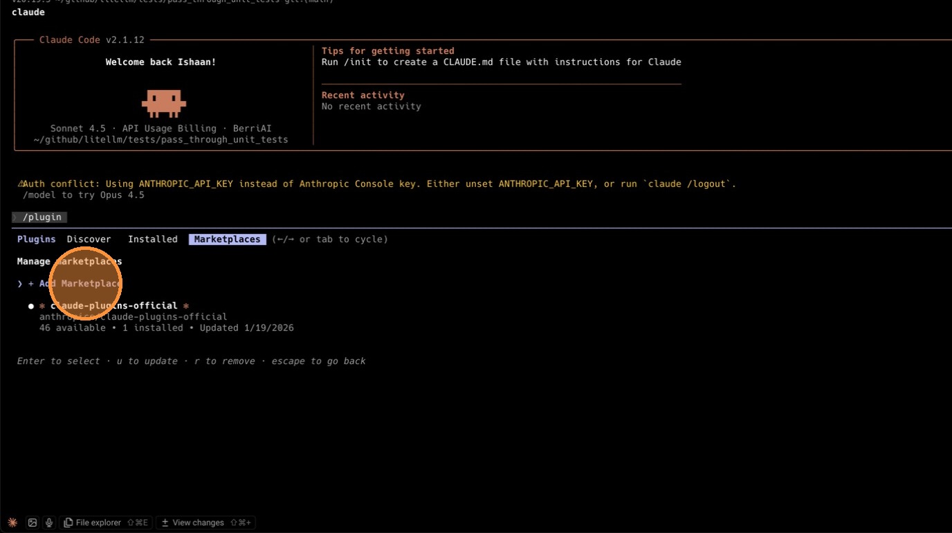Click the Tips for getting started heading
The height and width of the screenshot is (533, 952).
[x=388, y=51]
